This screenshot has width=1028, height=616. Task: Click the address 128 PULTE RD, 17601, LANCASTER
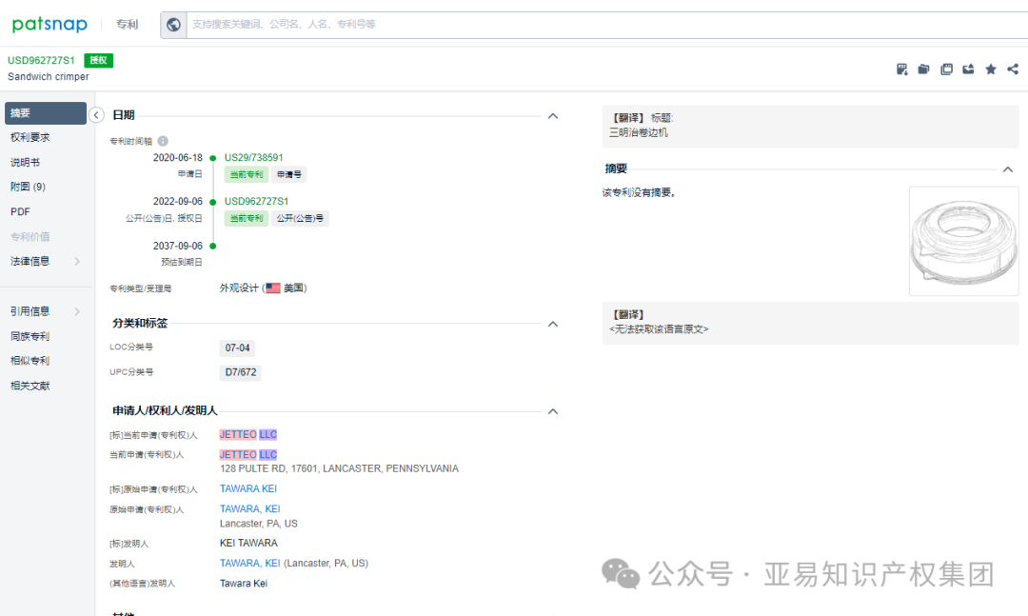[x=340, y=468]
